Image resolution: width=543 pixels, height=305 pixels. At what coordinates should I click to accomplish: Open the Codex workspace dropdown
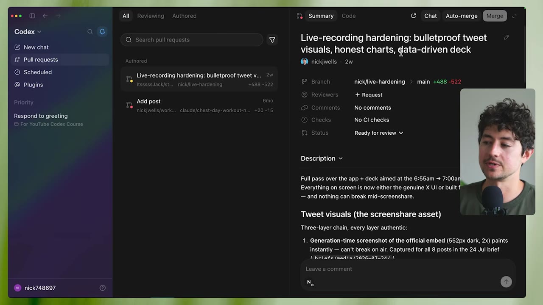click(28, 32)
